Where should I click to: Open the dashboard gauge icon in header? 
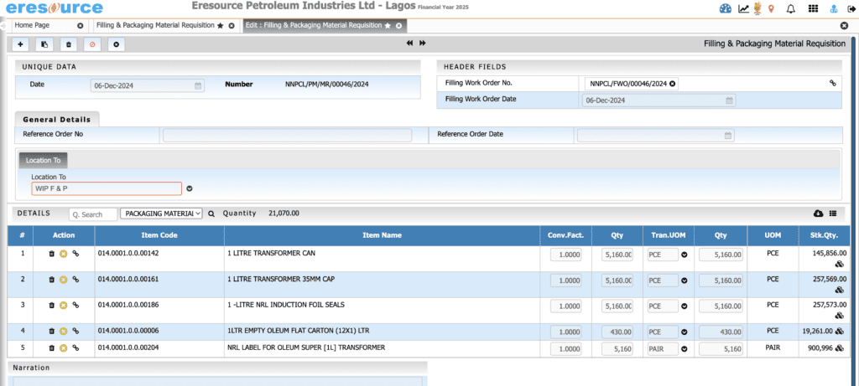(x=726, y=9)
